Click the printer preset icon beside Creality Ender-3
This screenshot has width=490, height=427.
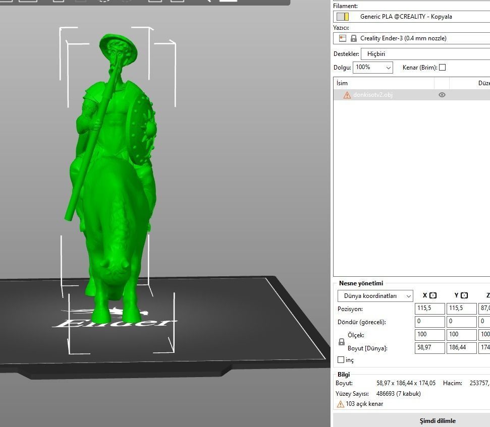(343, 38)
